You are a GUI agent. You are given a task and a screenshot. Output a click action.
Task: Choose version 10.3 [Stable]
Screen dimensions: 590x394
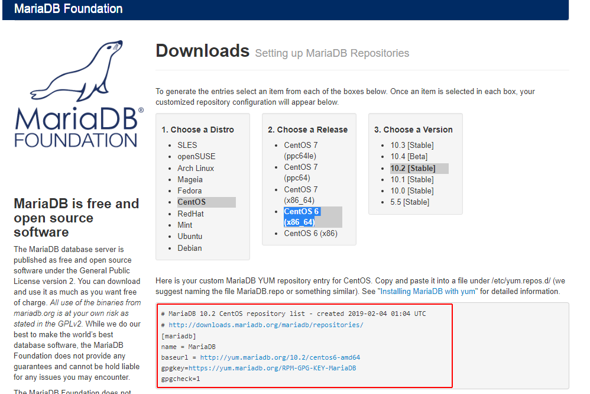click(411, 146)
